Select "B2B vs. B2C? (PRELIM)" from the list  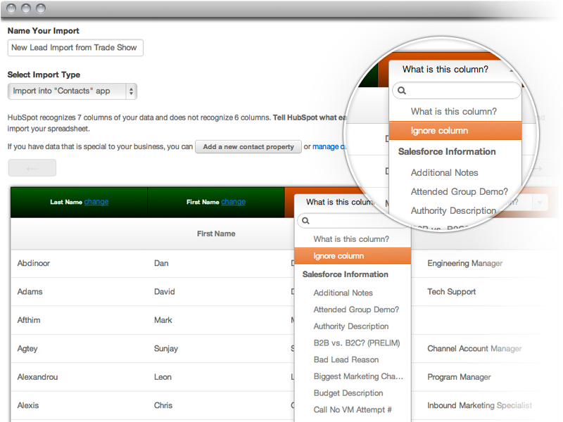(356, 343)
